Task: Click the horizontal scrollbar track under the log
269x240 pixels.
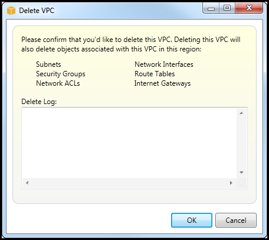Action: tap(129, 183)
